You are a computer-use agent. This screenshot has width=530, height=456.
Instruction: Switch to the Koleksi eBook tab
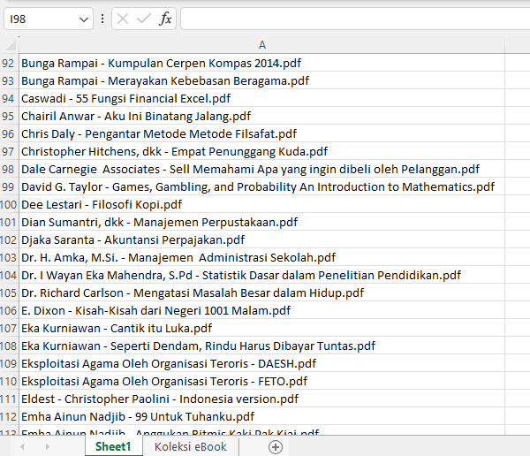click(191, 446)
